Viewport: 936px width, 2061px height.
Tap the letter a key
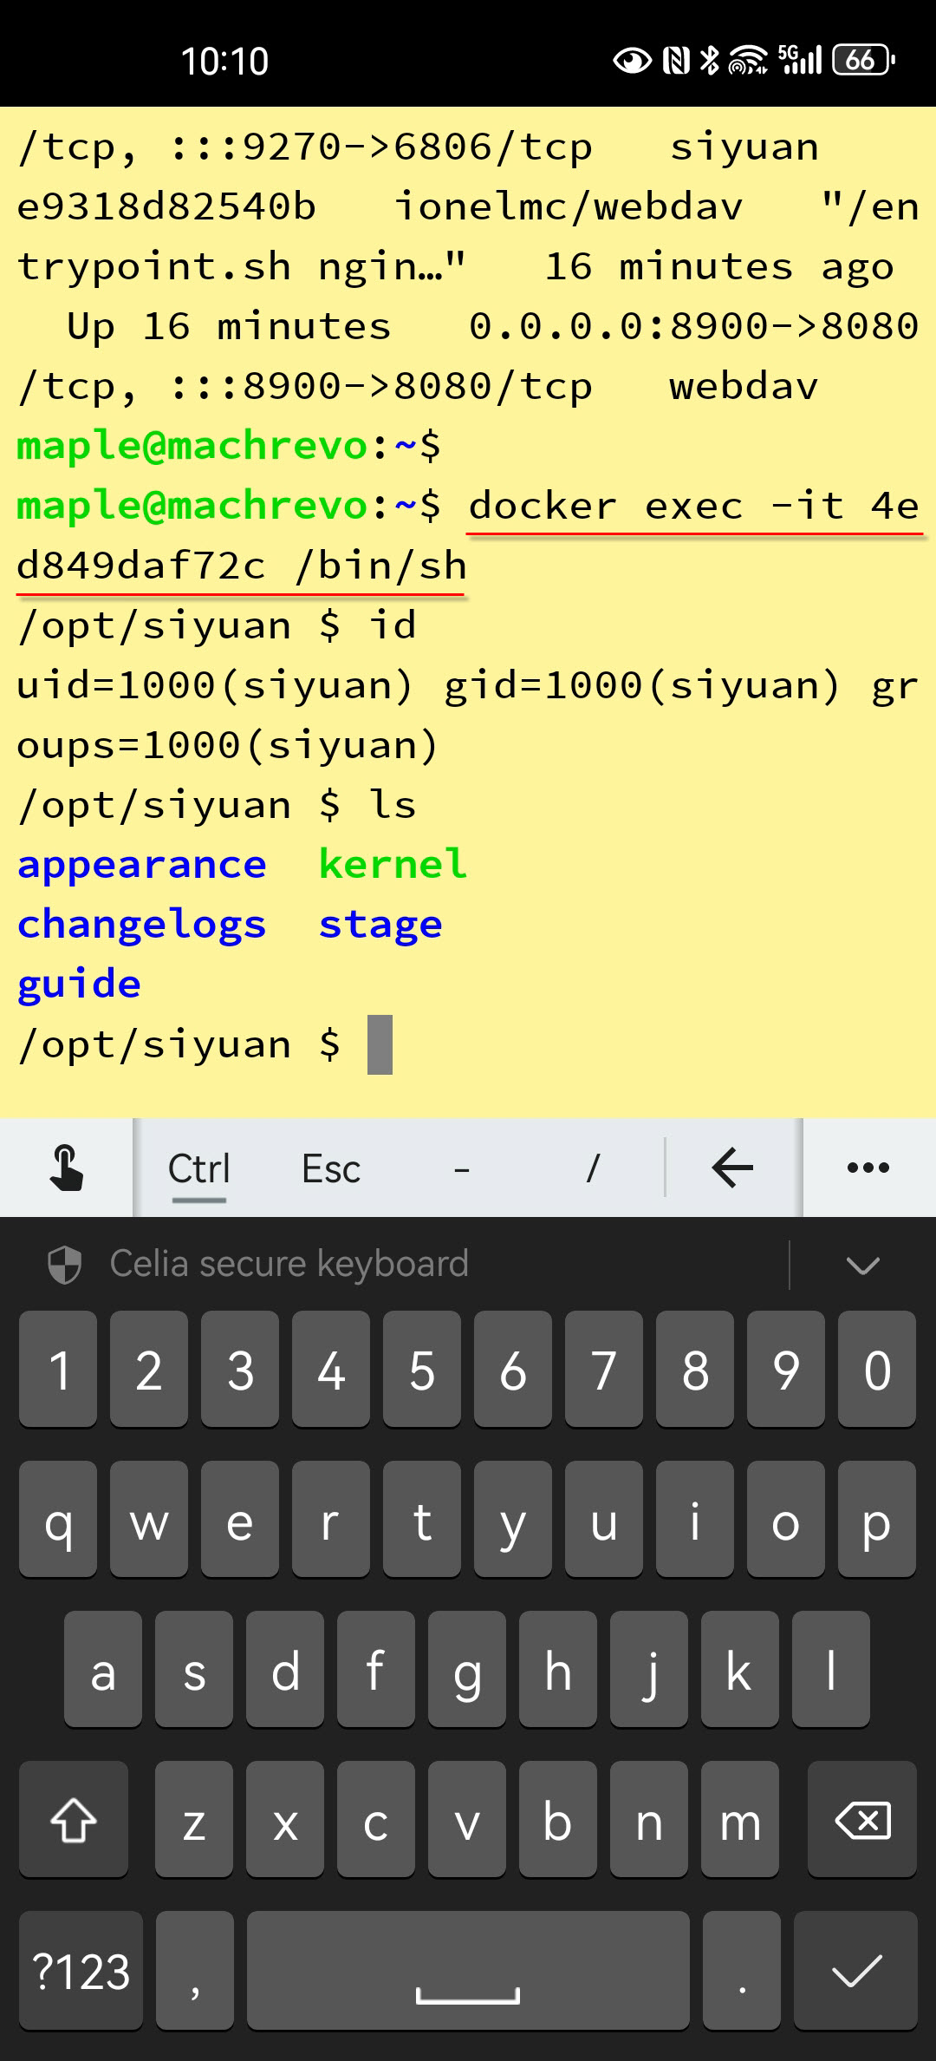103,1669
